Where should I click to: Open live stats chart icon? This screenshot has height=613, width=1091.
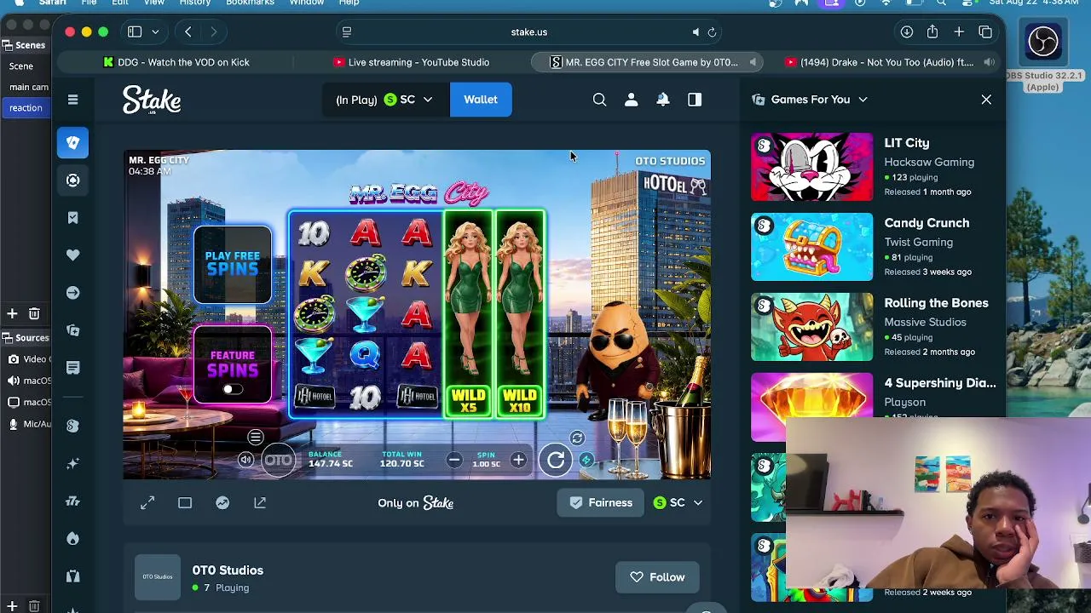click(x=222, y=503)
